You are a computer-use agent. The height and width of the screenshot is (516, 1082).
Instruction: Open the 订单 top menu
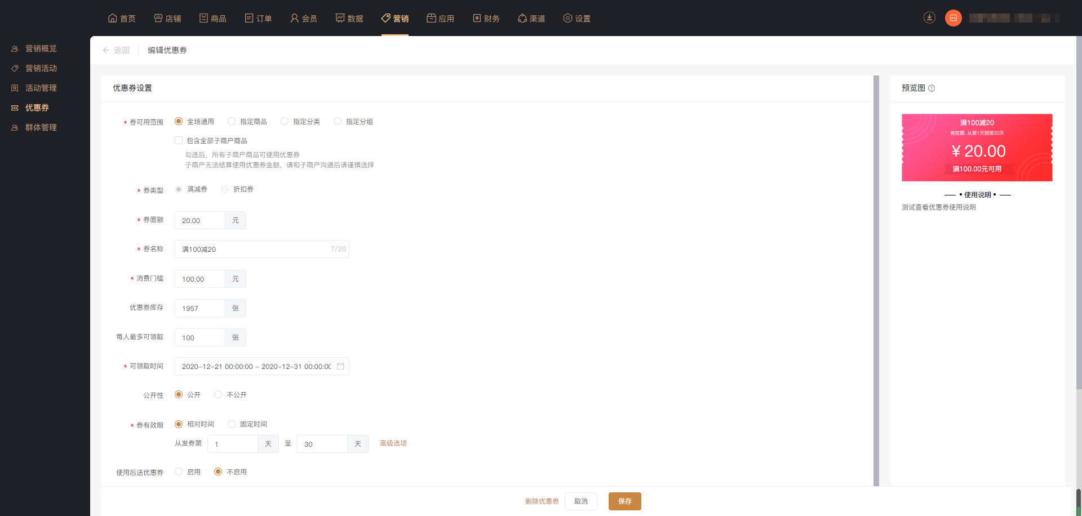(x=258, y=19)
